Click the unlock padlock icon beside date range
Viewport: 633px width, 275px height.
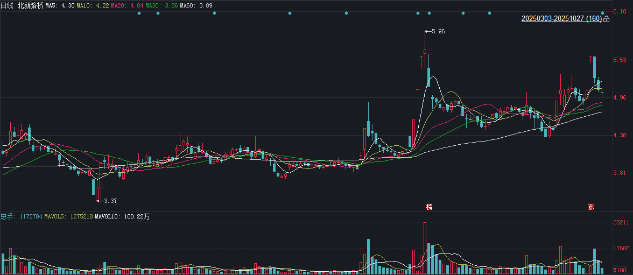pyautogui.click(x=606, y=19)
